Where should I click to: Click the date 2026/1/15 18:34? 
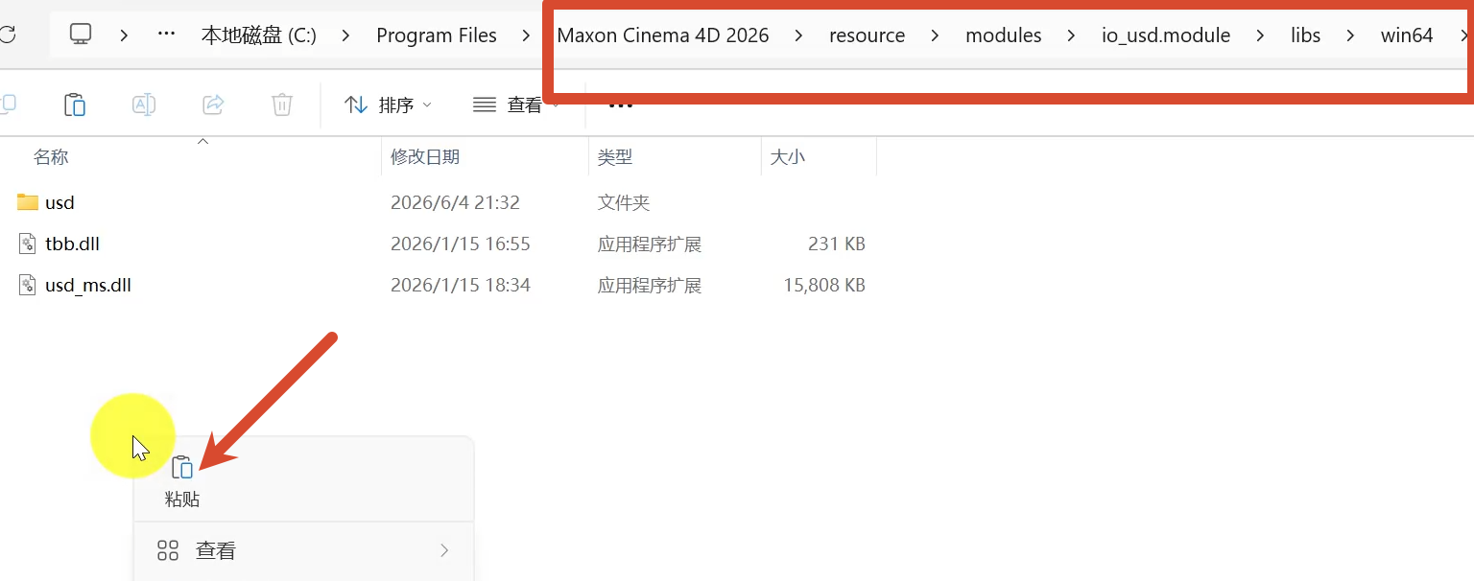461,285
